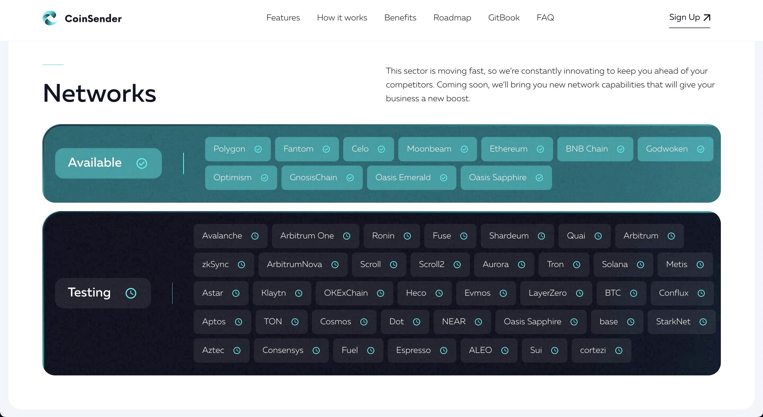Viewport: 763px width, 417px height.
Task: Click the CoinSender brand name
Action: (x=93, y=19)
